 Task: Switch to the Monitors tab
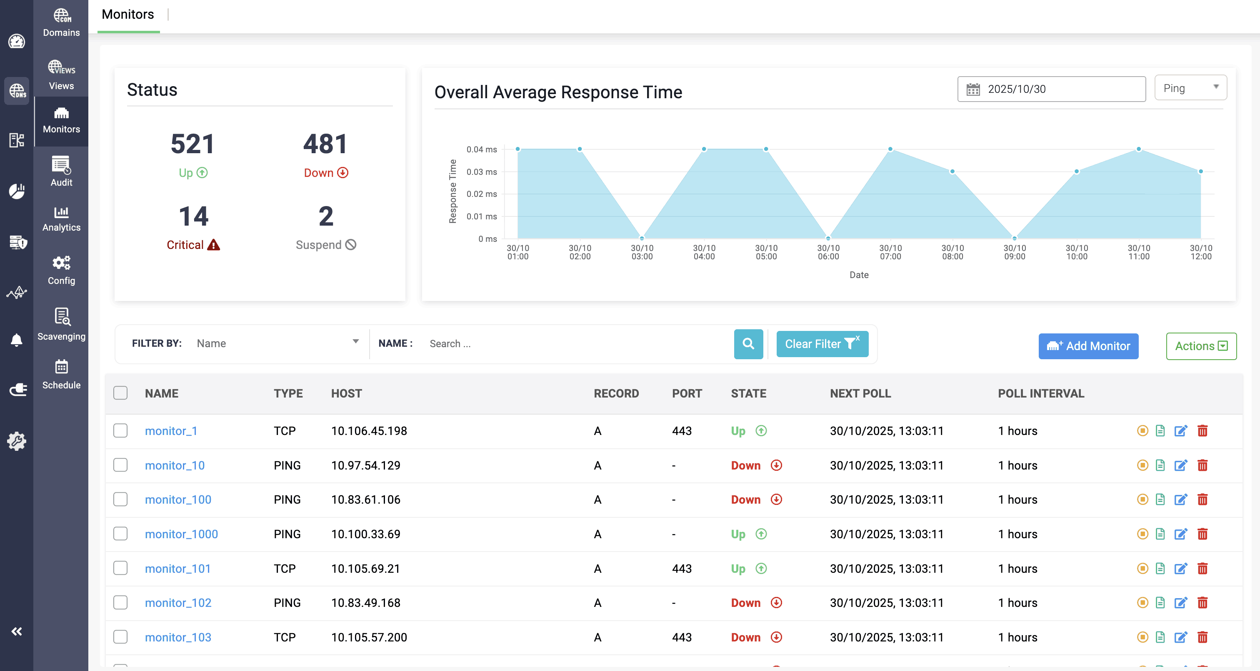127,15
